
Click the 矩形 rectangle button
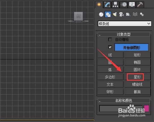tap(137, 55)
